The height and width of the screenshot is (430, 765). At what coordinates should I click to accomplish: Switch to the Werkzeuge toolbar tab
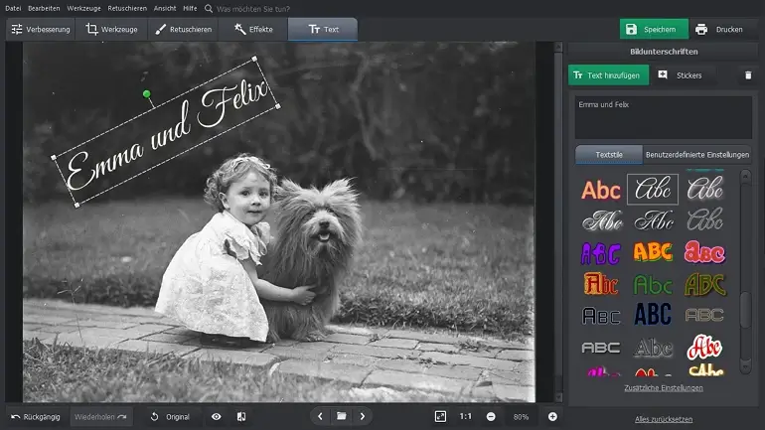click(x=111, y=29)
